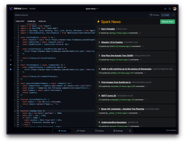The height and width of the screenshot is (143, 185).
Task: Open Show HN: Ambulate story link
Action: [x=123, y=109]
